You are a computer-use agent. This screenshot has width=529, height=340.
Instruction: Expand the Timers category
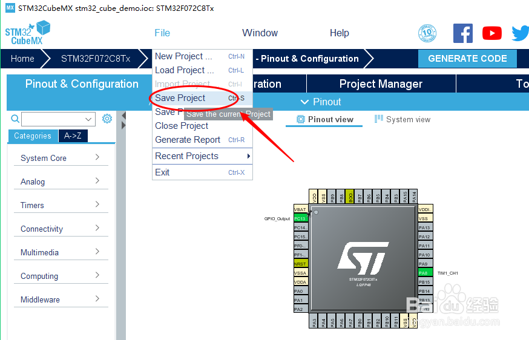pos(61,205)
